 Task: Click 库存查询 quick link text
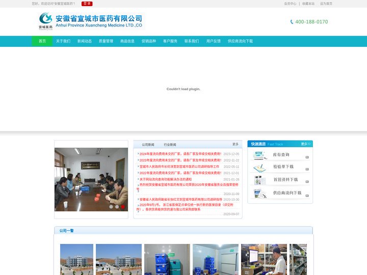281,155
